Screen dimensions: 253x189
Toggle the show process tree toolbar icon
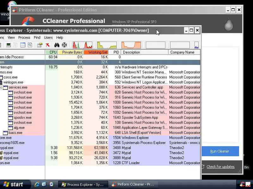[15, 45]
